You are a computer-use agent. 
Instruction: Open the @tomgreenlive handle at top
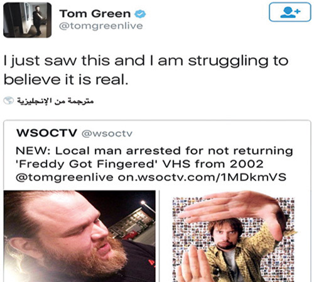click(x=101, y=26)
